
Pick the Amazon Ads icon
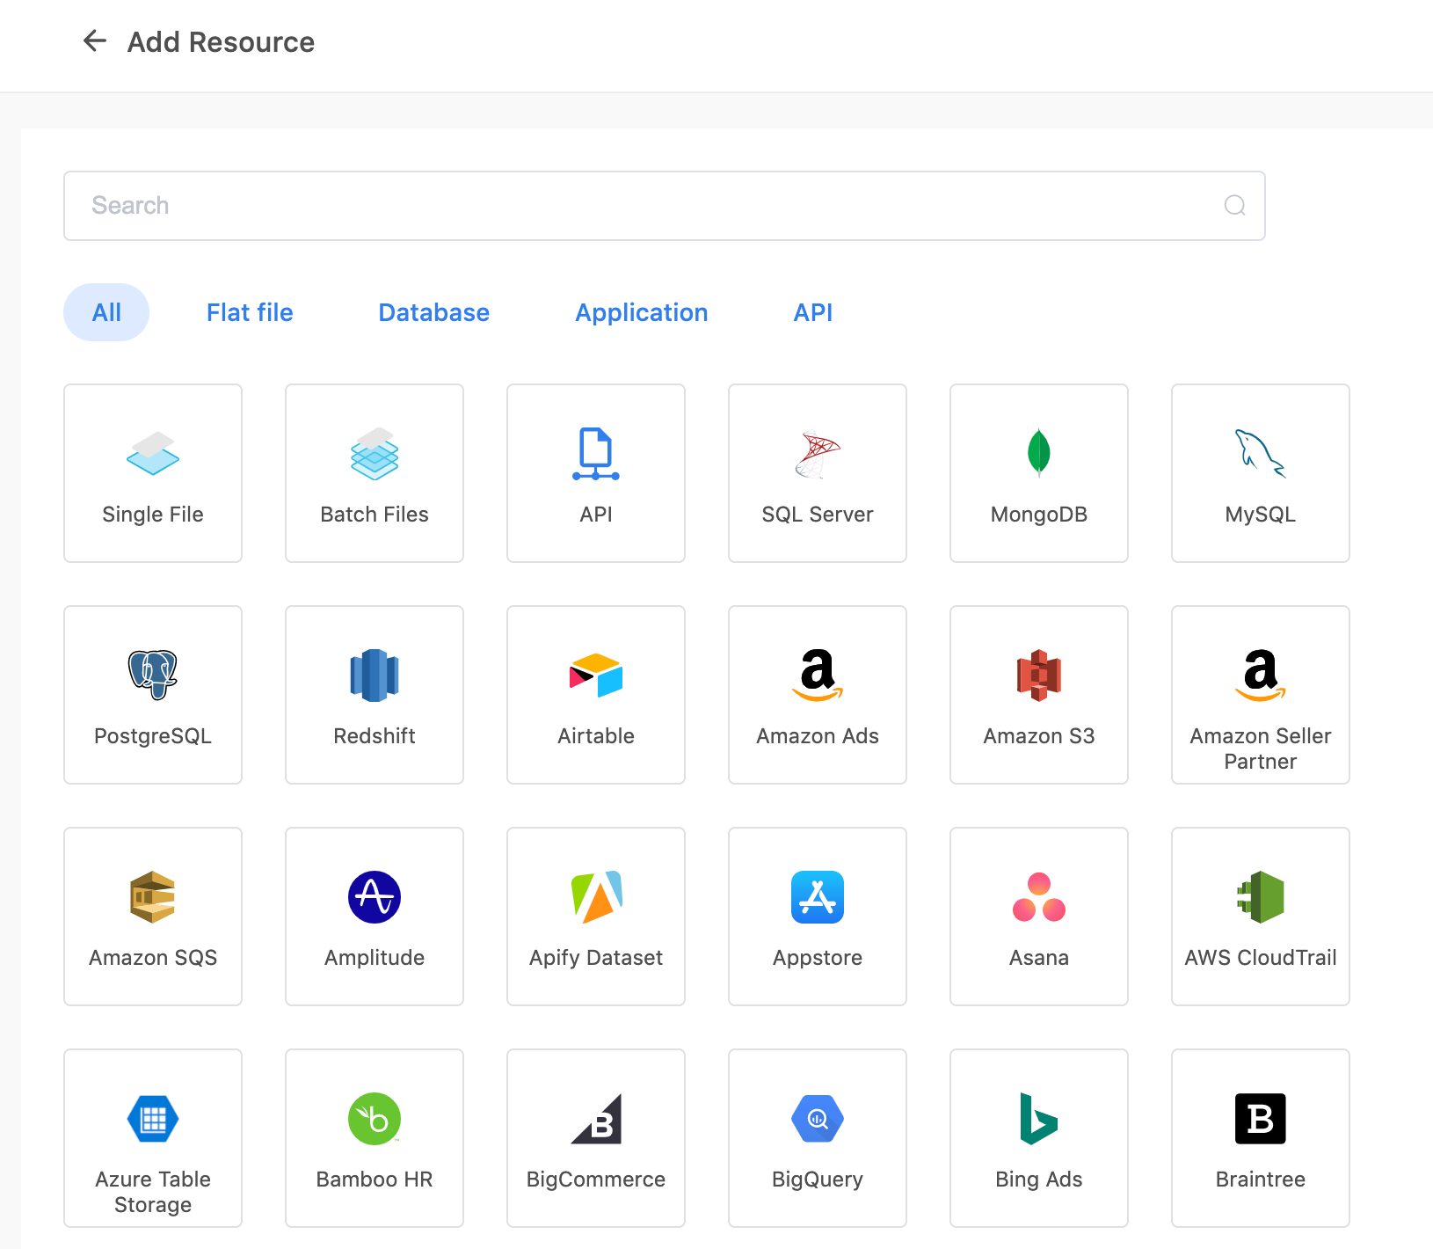pyautogui.click(x=818, y=675)
